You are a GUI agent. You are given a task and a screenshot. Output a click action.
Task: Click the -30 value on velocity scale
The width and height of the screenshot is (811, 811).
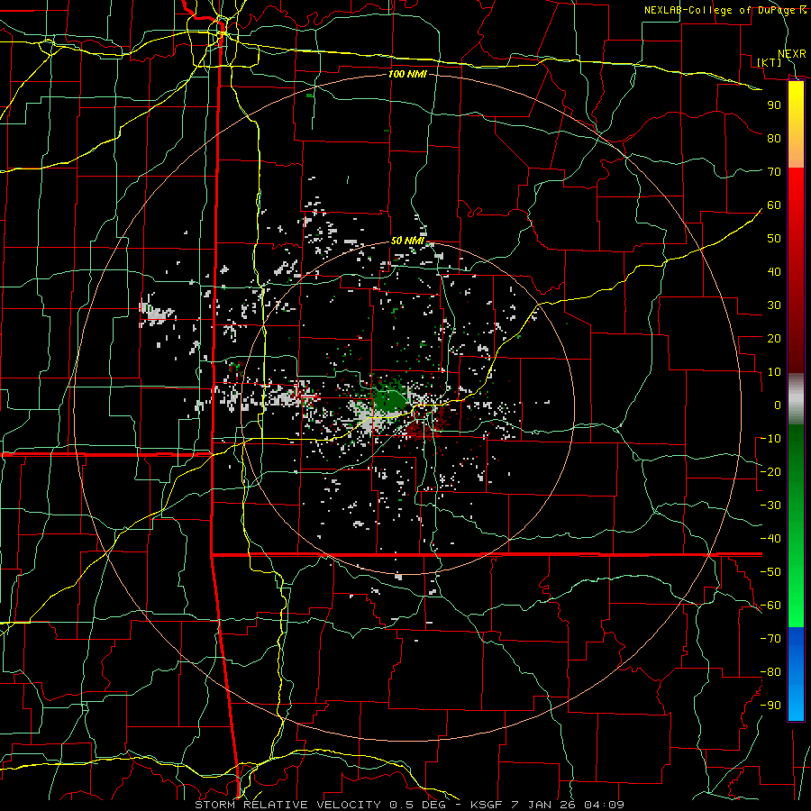[x=770, y=506]
